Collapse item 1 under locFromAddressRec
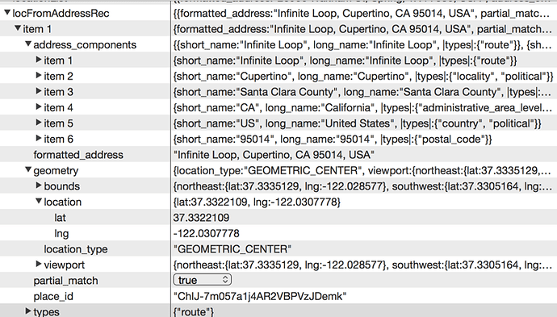This screenshot has height=317, width=557. pyautogui.click(x=18, y=28)
